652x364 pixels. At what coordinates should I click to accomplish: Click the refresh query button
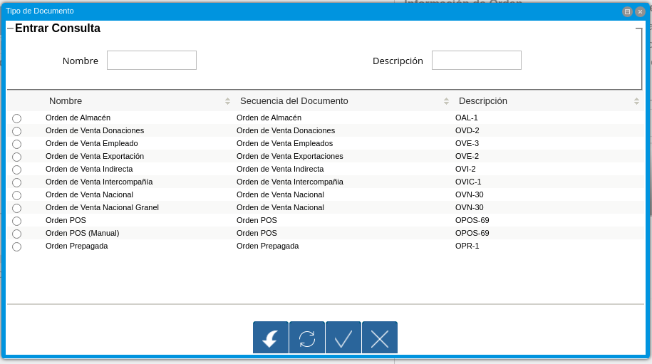[307, 338]
